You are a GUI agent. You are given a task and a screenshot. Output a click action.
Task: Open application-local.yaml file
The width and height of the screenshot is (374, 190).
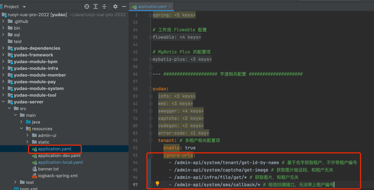click(x=60, y=162)
